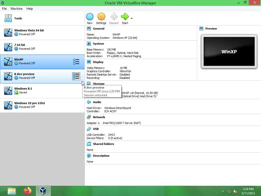The width and height of the screenshot is (261, 196).
Task: Open Firefox from the taskbar
Action: pos(28,191)
